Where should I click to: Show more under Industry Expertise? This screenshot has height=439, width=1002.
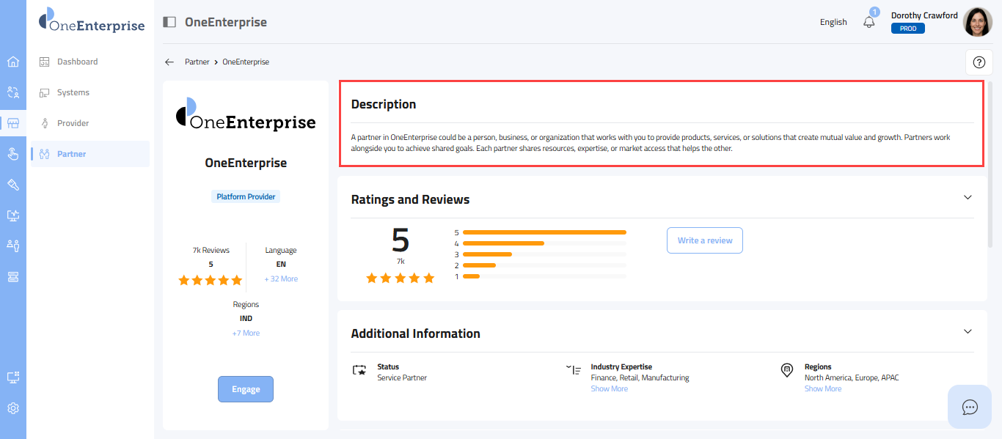point(609,389)
